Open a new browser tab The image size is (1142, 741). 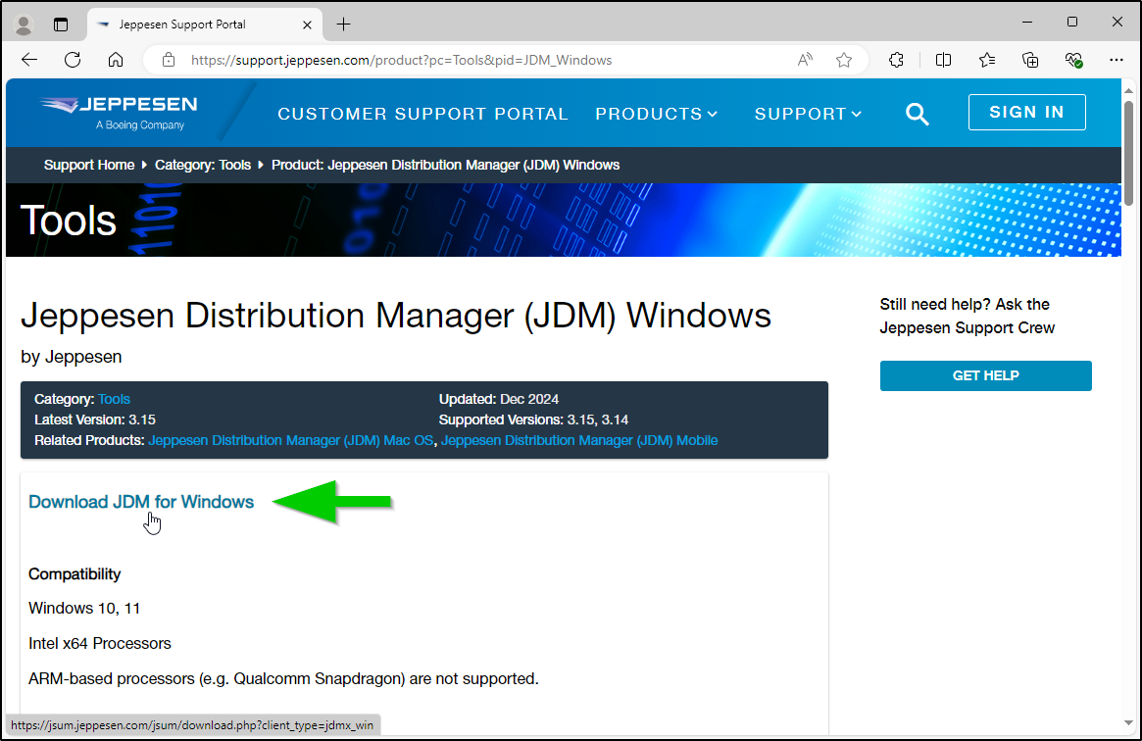(343, 24)
